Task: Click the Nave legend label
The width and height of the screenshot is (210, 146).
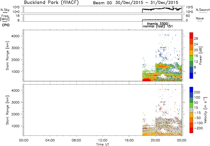Action: click(200, 18)
